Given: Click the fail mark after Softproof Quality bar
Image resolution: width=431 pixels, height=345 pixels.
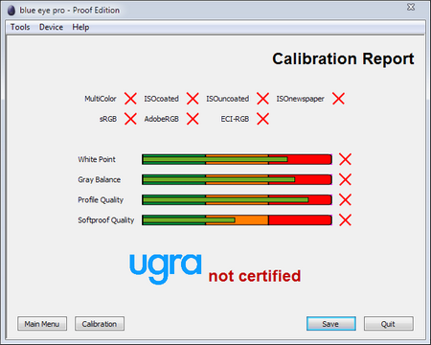Looking at the screenshot, I should coord(345,220).
